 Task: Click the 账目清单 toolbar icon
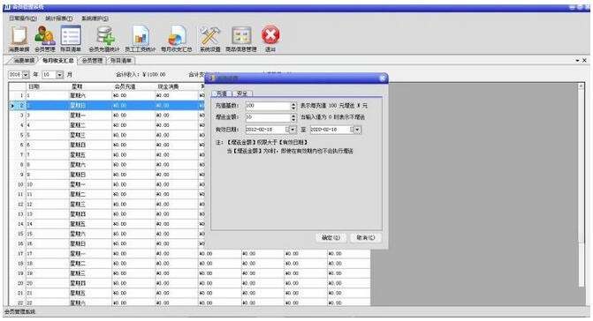click(71, 39)
